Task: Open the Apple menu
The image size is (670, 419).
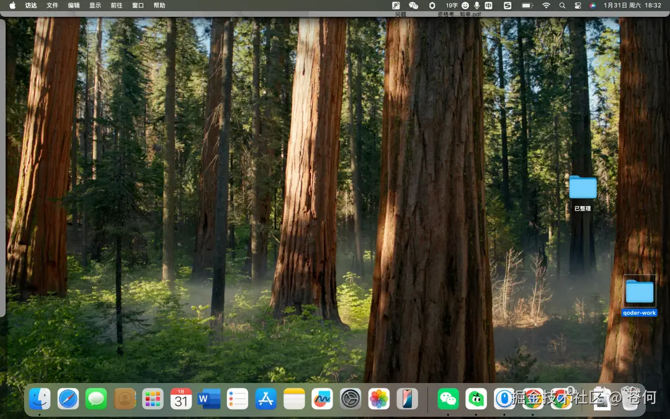Action: 12,5
